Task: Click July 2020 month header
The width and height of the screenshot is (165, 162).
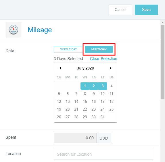Action: [x=85, y=68]
